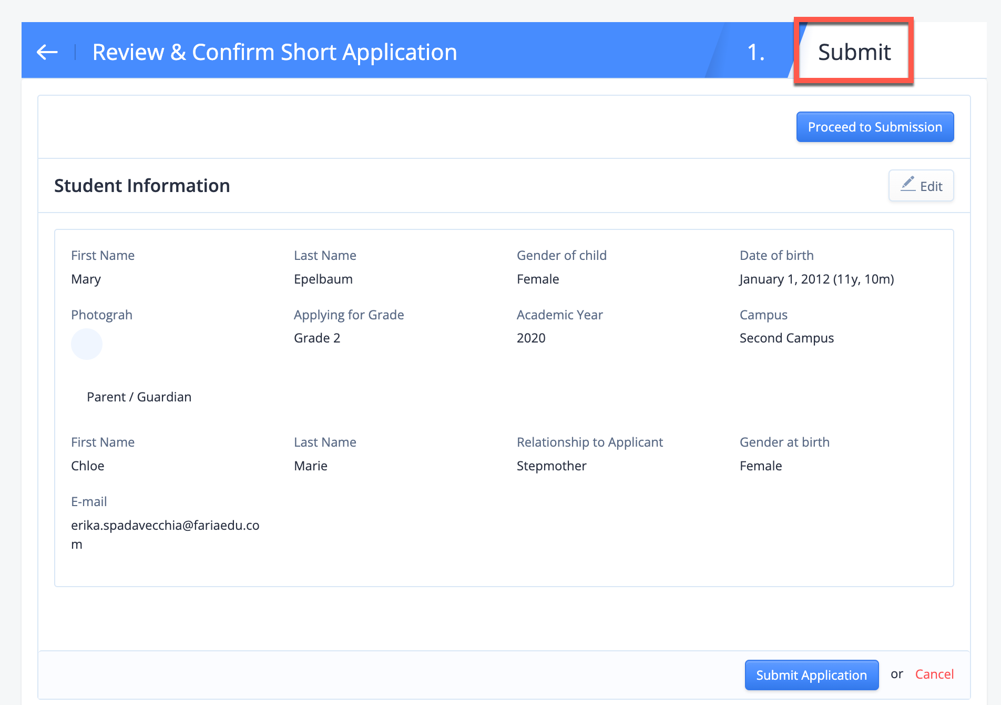The image size is (1001, 705).
Task: Click the relationship value Stepmother
Action: tap(551, 466)
